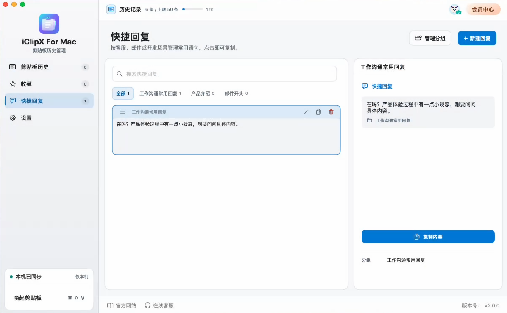Click the copy icon on the reply card
Screen dimensions: 507x313
point(318,112)
